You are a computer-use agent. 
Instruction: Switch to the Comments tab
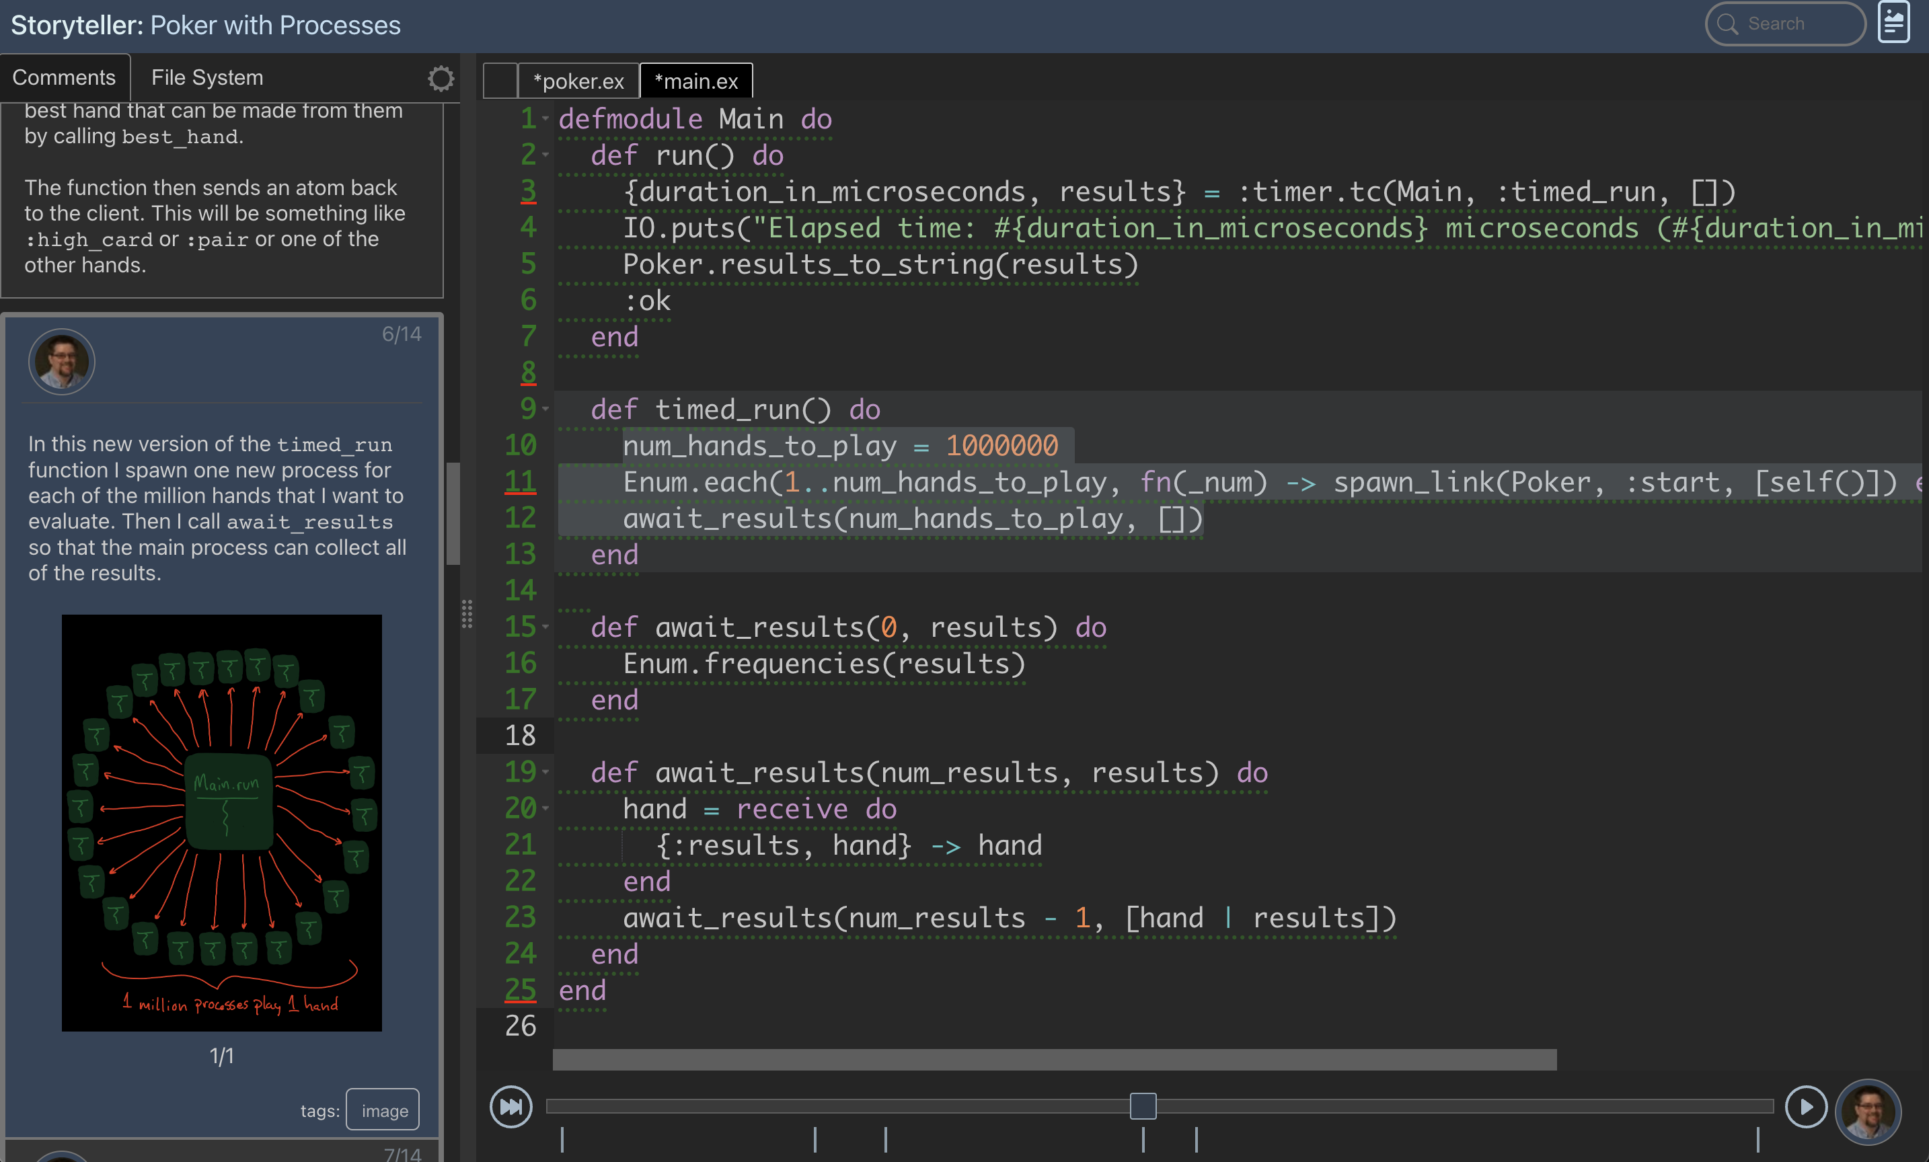[x=64, y=77]
